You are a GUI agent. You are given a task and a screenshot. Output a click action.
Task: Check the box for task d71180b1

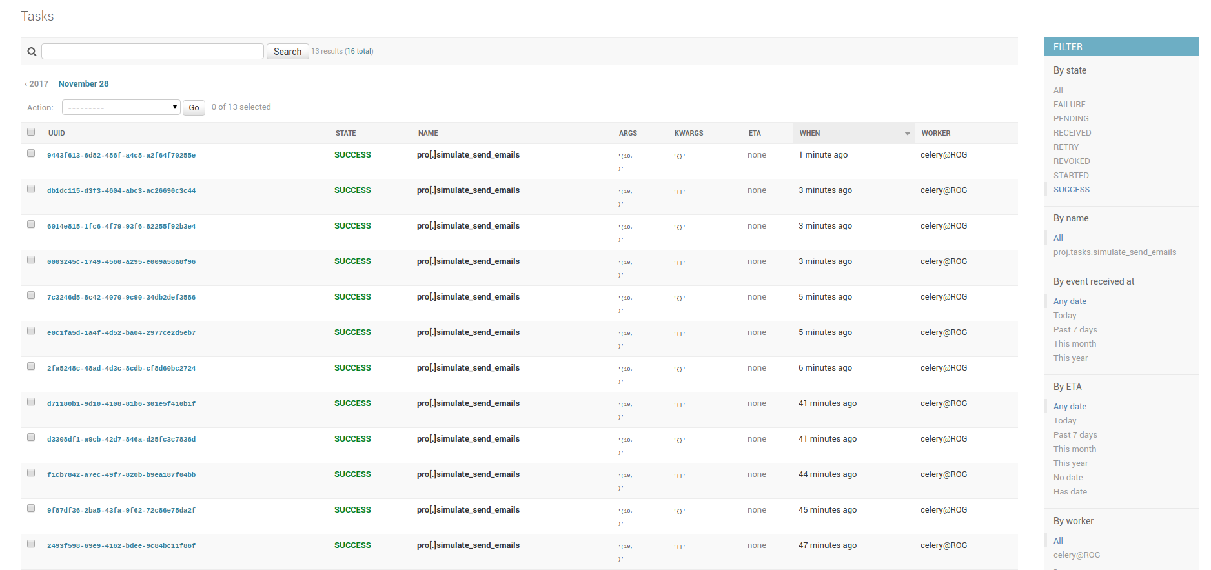(x=31, y=402)
